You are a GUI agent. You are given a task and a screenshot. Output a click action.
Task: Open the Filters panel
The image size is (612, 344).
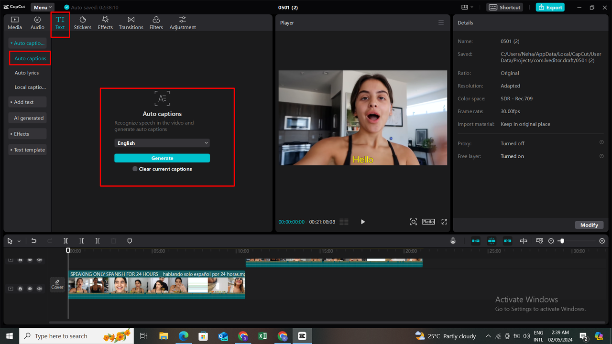pos(156,22)
